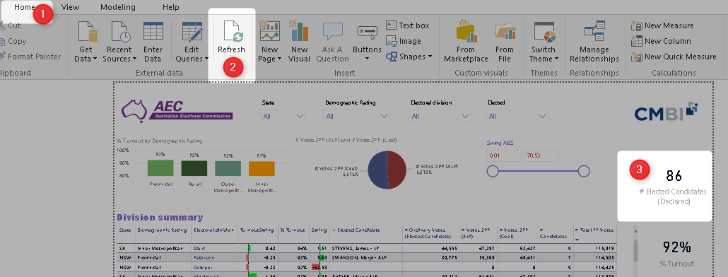Open the Elected slicer dropdown
Image resolution: width=728 pixels, height=277 pixels.
[517, 116]
